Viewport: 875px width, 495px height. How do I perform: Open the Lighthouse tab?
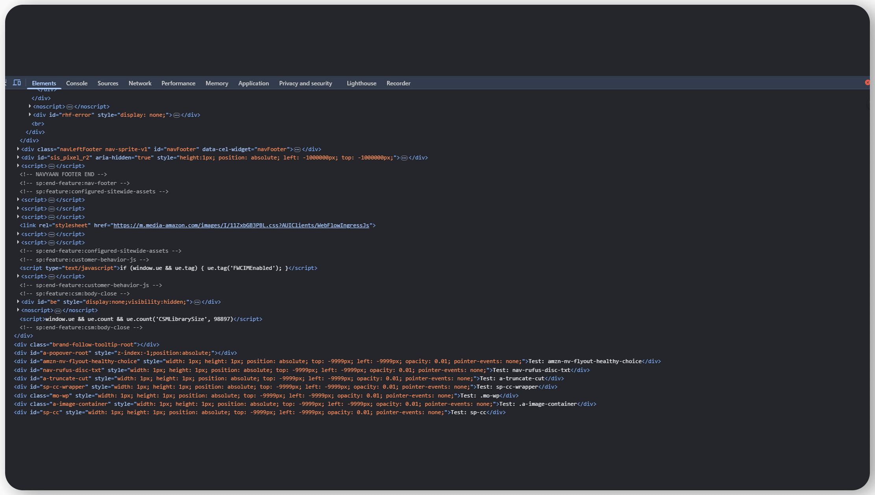click(361, 83)
